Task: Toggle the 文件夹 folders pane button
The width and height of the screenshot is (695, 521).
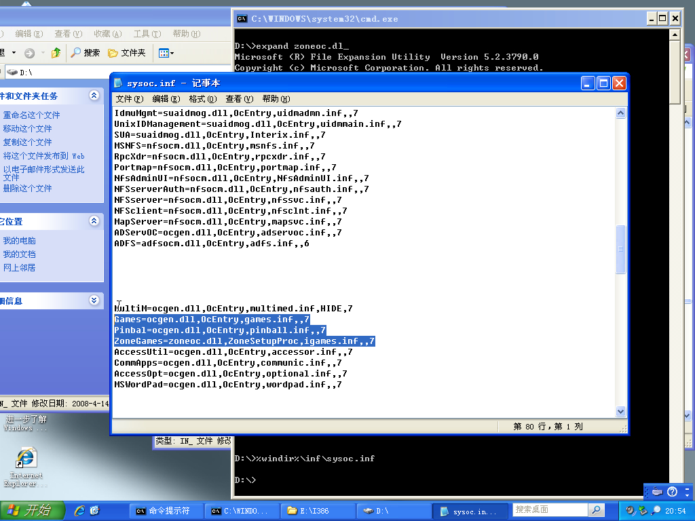Action: (127, 53)
